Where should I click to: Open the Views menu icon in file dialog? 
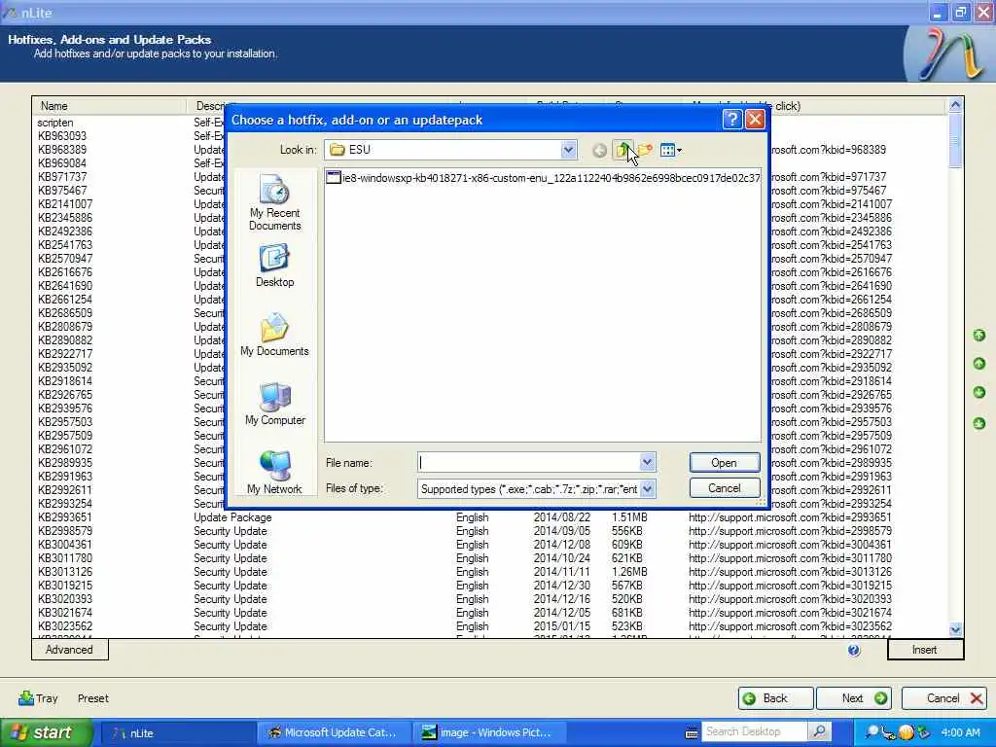(670, 151)
